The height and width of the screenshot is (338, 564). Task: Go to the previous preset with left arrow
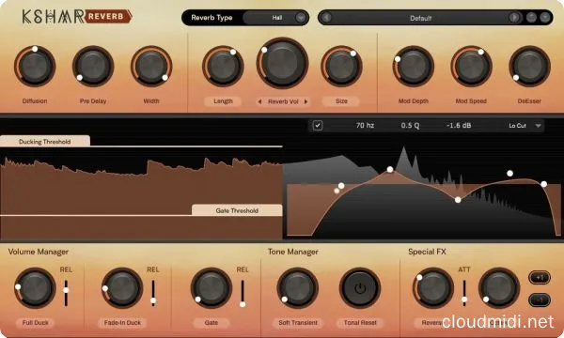click(326, 18)
